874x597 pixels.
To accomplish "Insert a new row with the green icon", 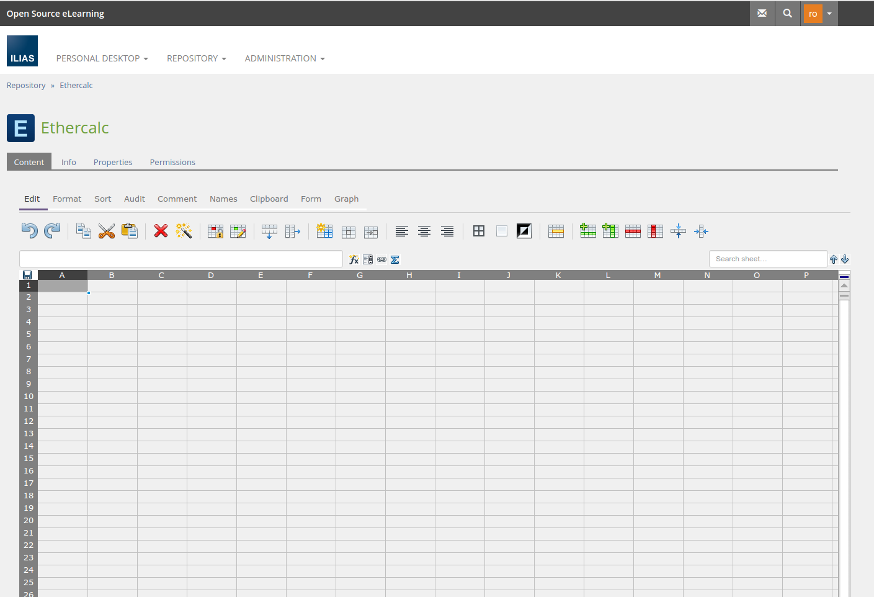I will (x=587, y=230).
